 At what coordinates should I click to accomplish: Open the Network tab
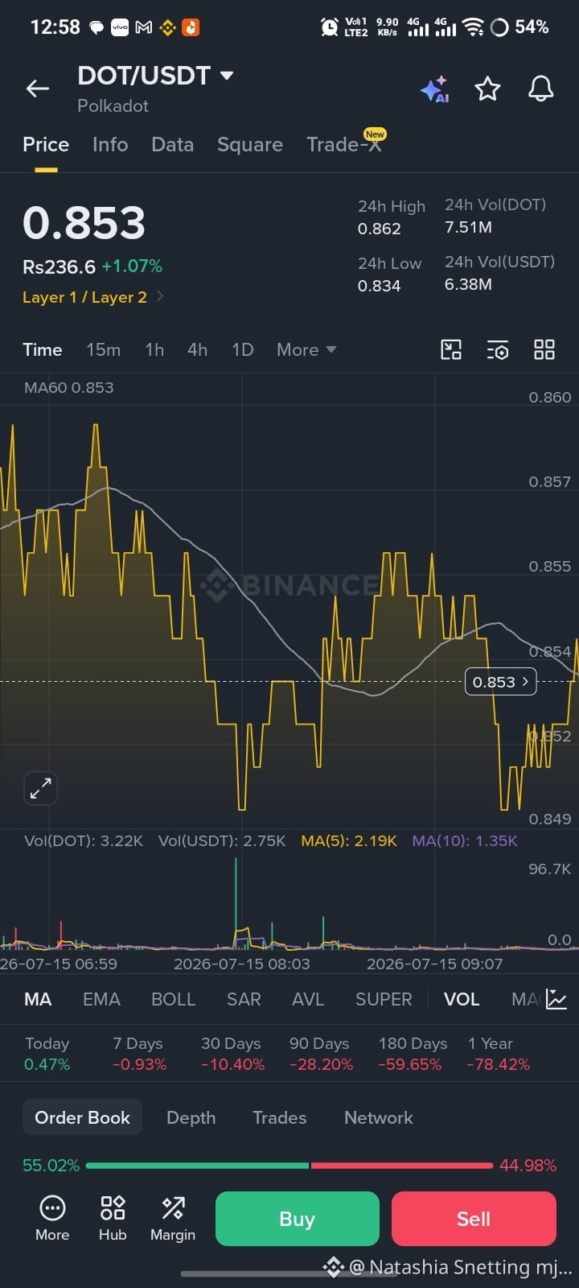tap(379, 1117)
